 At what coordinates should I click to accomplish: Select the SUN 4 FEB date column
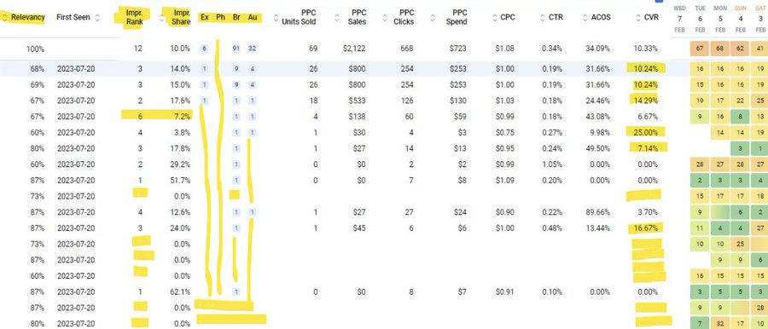[x=740, y=19]
